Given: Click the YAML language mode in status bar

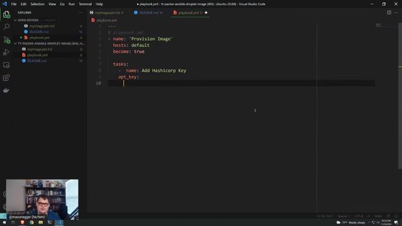Looking at the screenshot, I should [x=378, y=216].
